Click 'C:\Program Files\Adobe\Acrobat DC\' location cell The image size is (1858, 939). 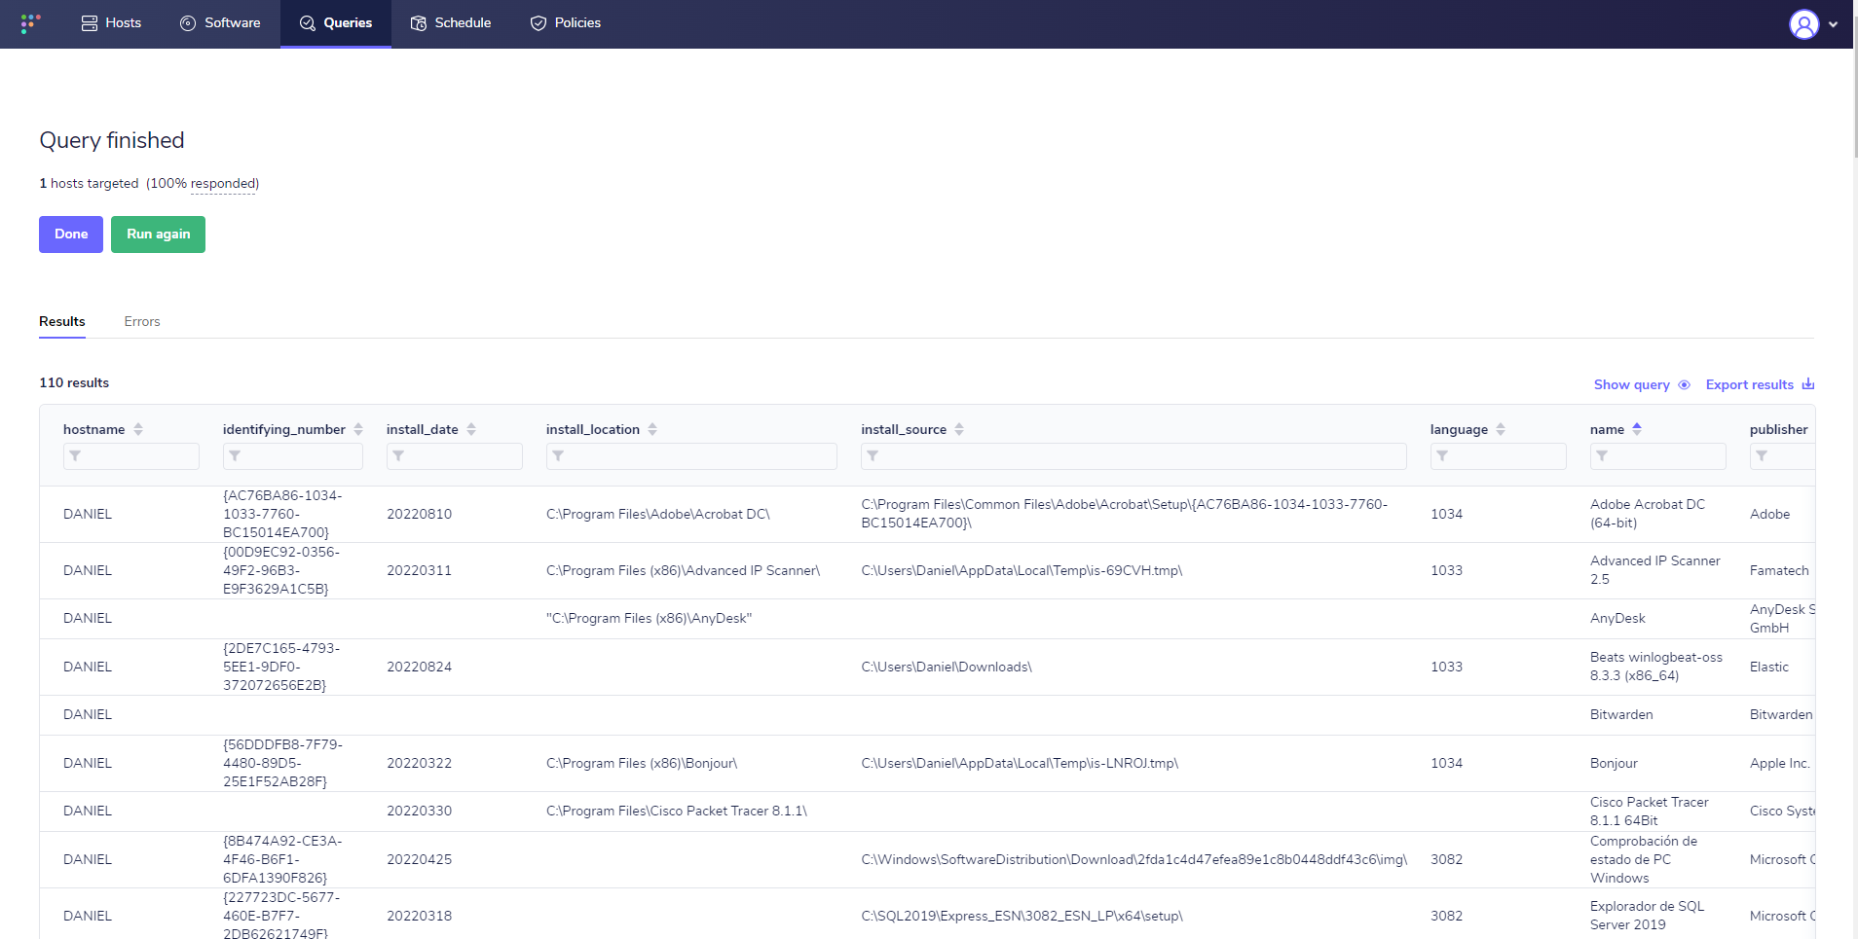657,514
